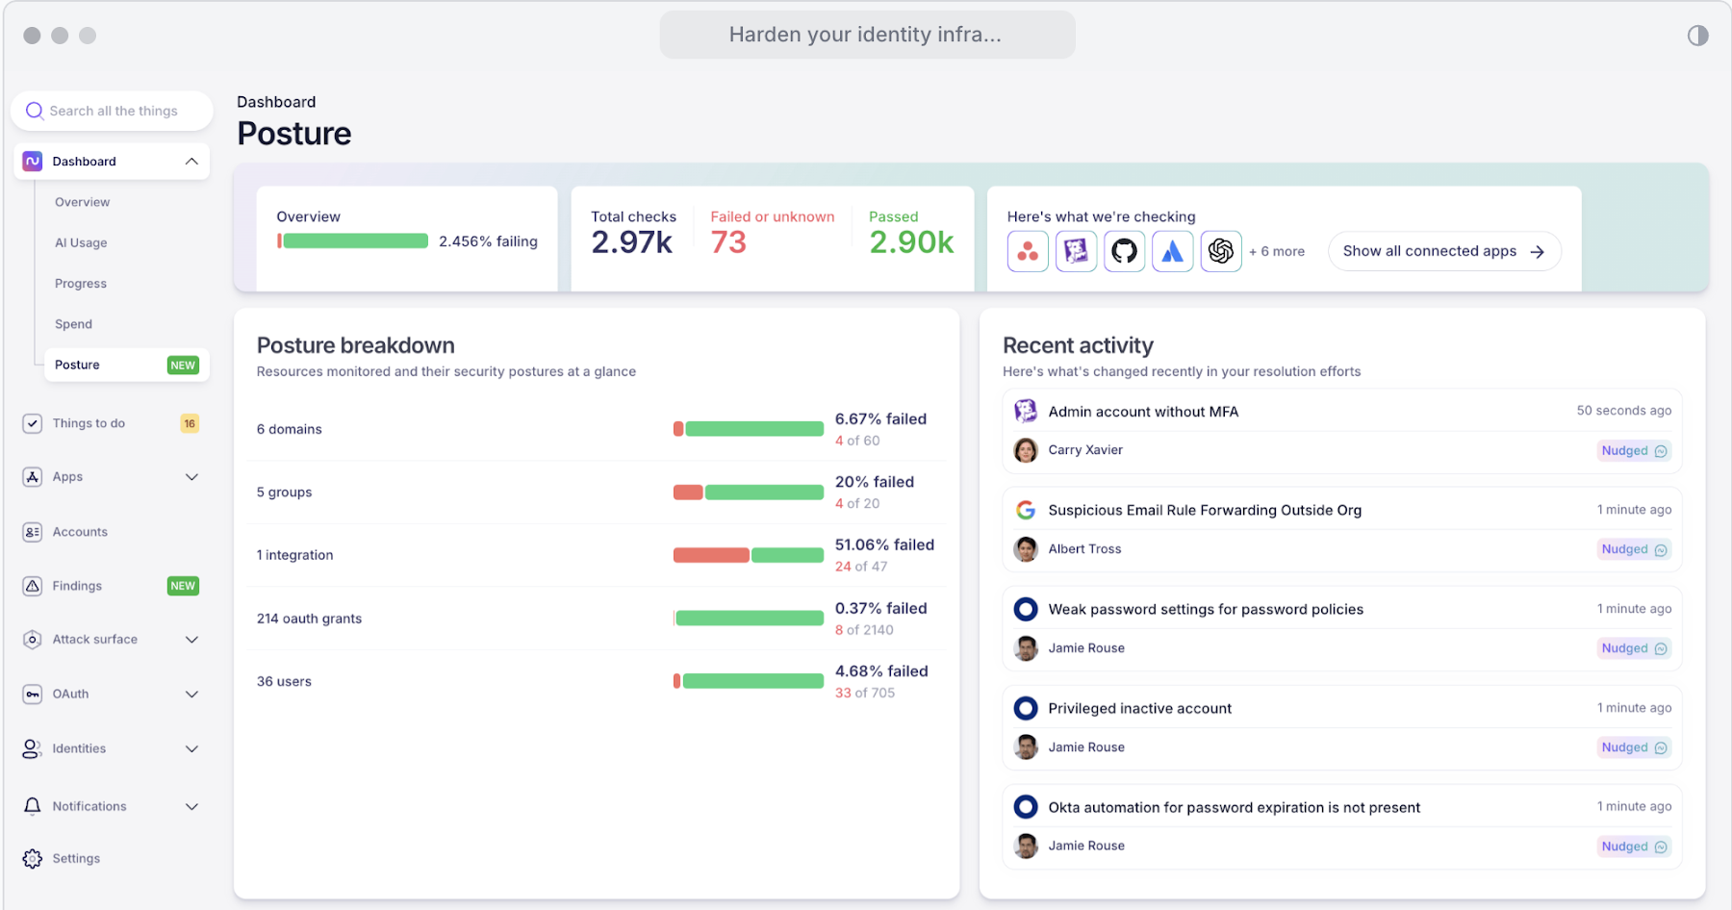Screen dimensions: 1732x910
Task: Click the Google icon on Suspicious Email activity
Action: click(x=1026, y=510)
